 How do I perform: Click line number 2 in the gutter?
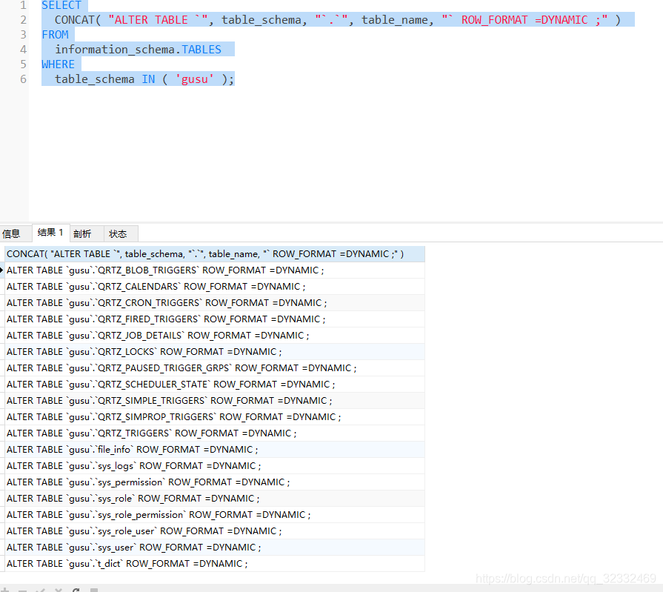[x=23, y=20]
